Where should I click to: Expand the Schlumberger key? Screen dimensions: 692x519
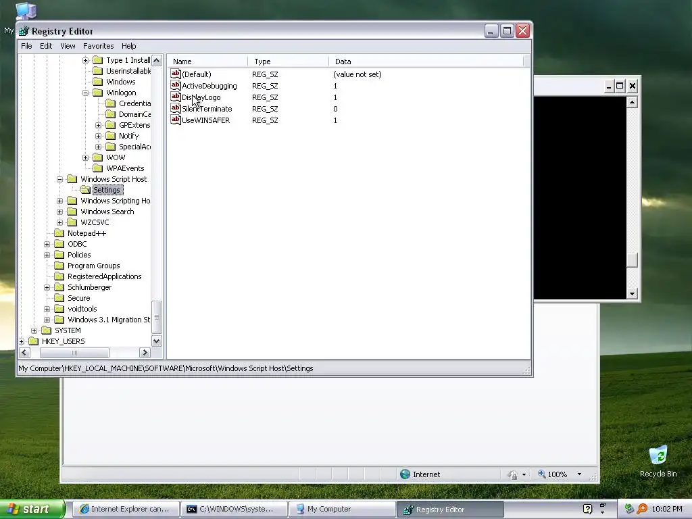tap(47, 287)
